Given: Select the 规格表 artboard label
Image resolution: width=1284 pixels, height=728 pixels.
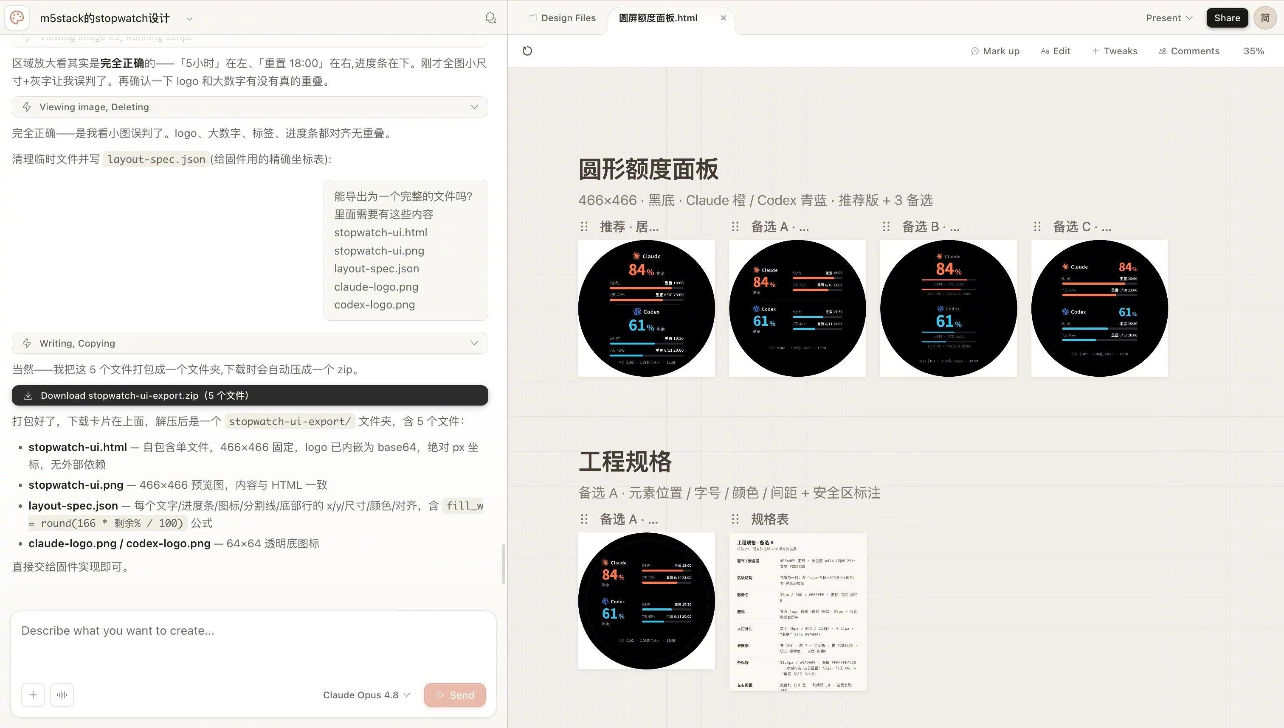Looking at the screenshot, I should point(770,520).
